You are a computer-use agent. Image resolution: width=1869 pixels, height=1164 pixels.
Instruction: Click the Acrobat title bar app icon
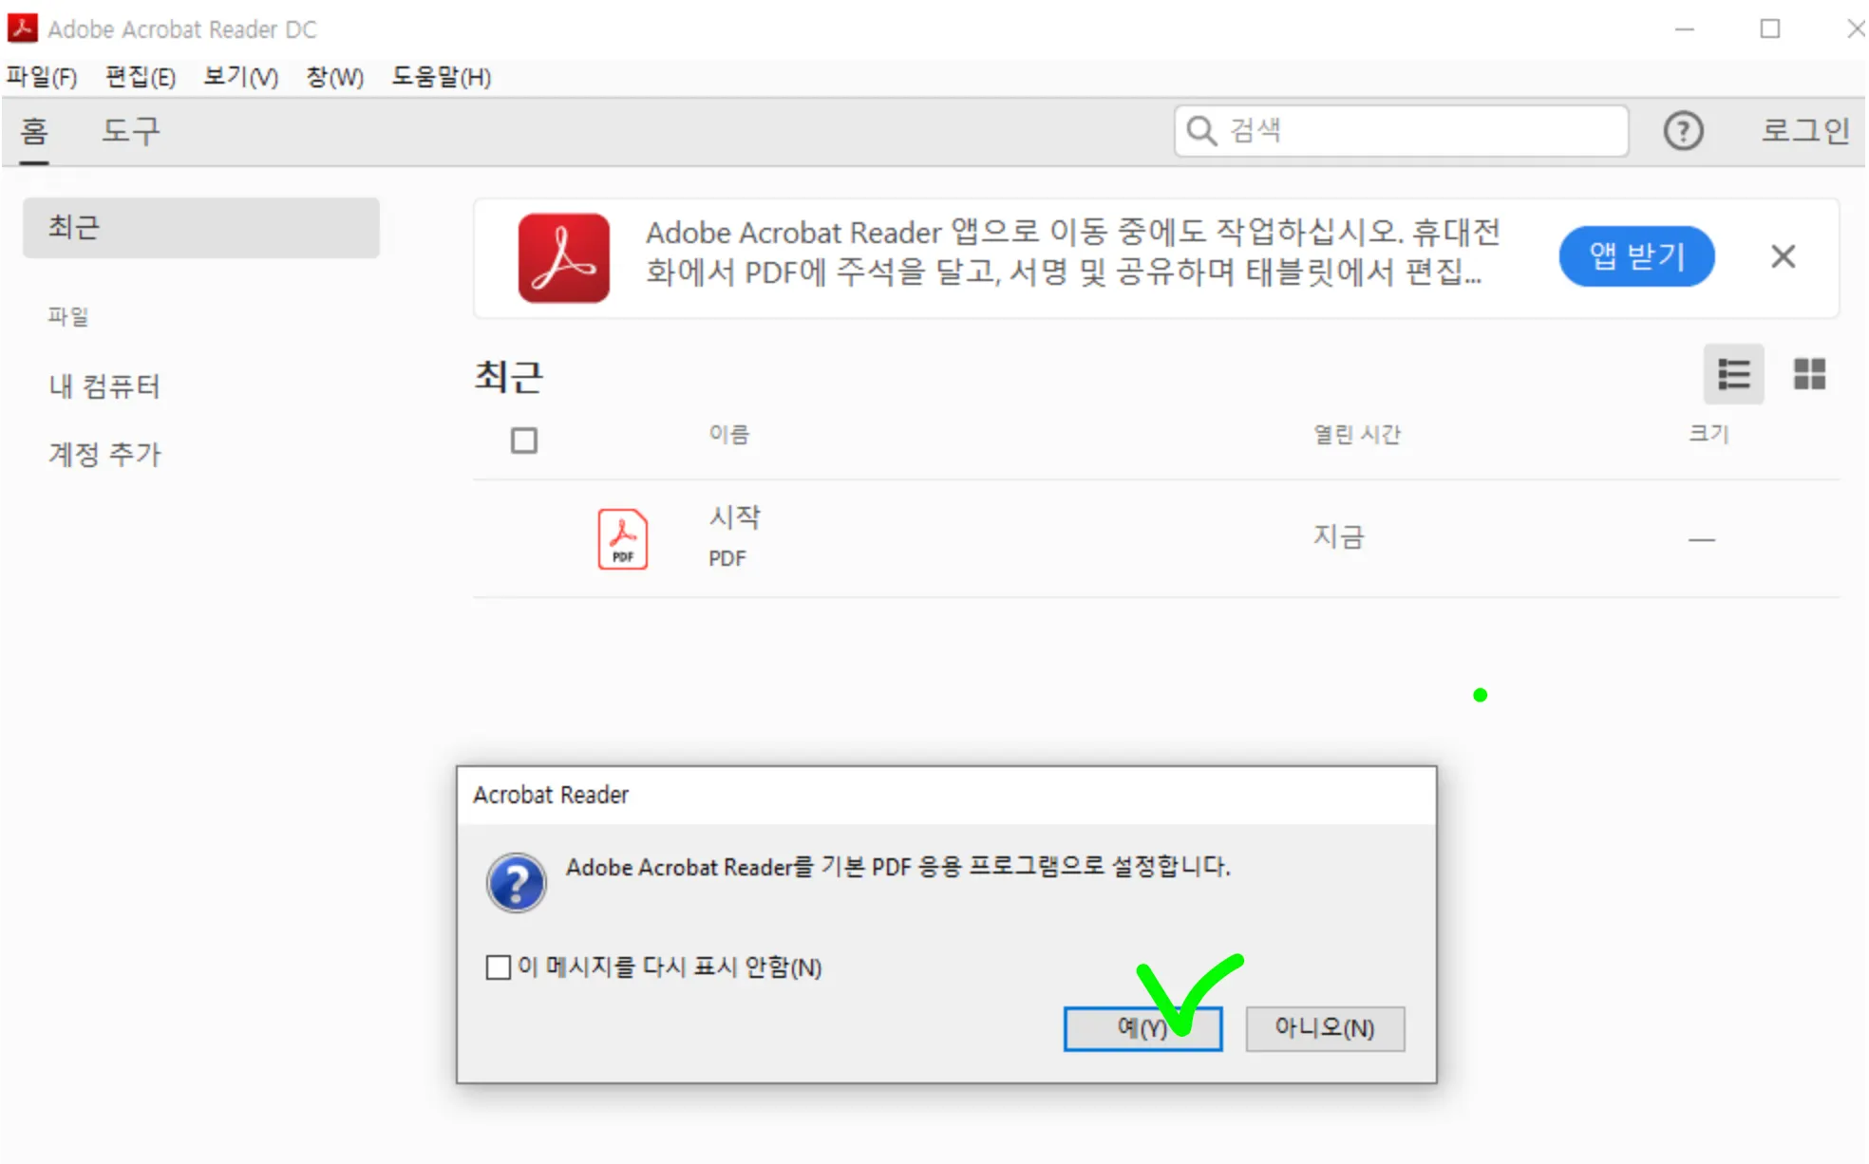[22, 28]
